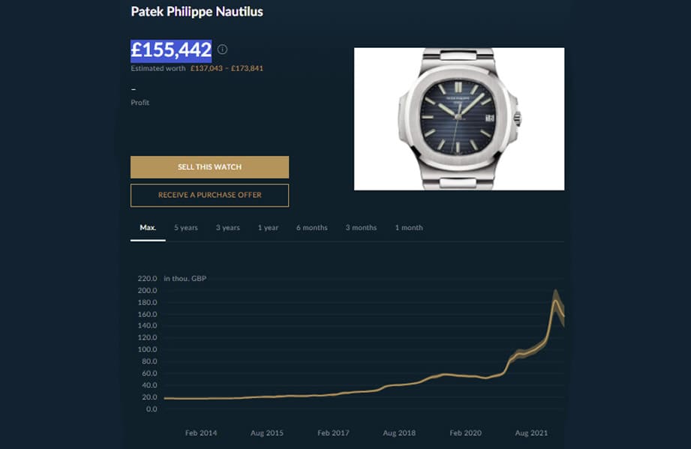Switch to the 6 months tab

(311, 228)
